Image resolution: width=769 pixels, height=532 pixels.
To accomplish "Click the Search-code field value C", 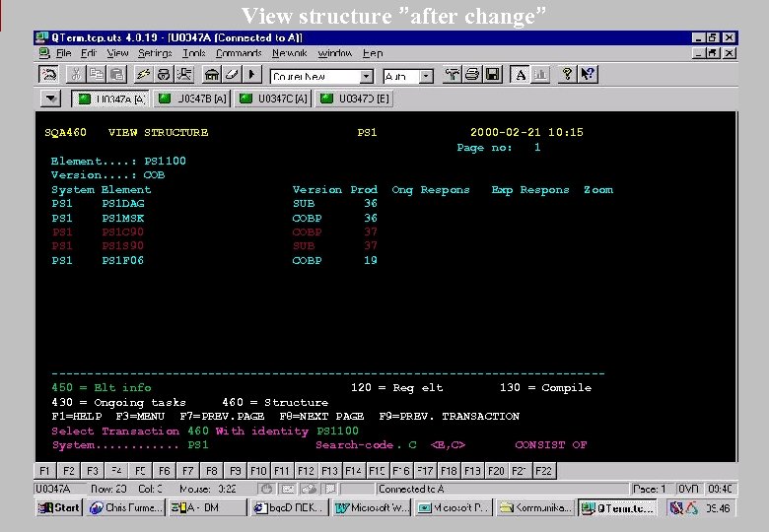I will point(412,444).
